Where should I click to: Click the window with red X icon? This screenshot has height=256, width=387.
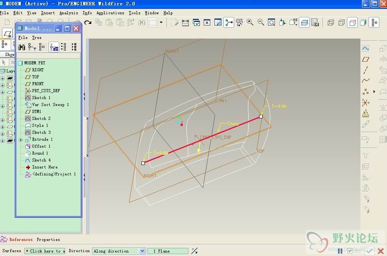(x=207, y=23)
